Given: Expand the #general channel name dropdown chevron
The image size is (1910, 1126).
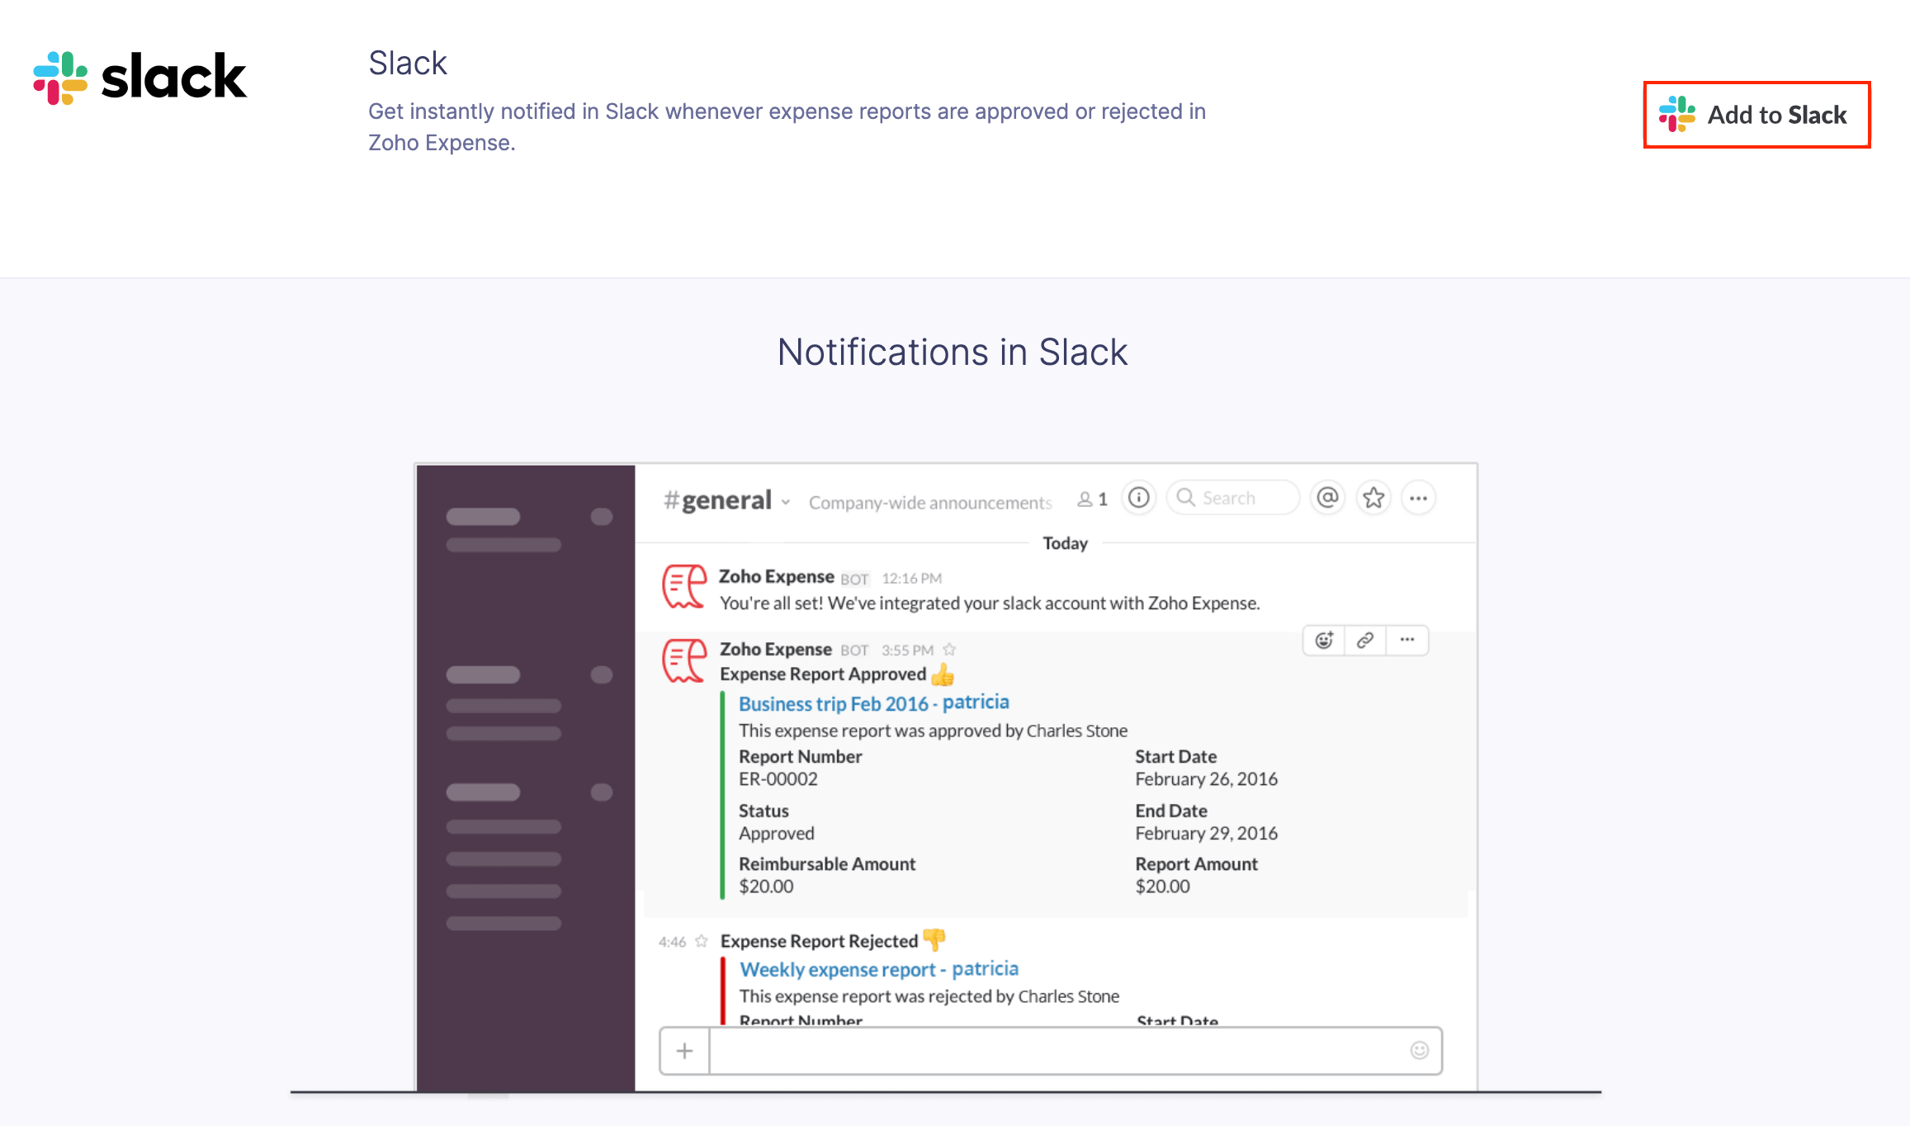Looking at the screenshot, I should (786, 502).
